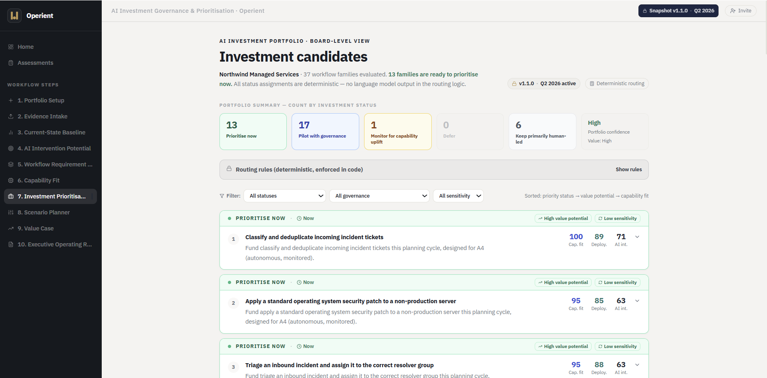The height and width of the screenshot is (378, 767).
Task: Click the lock icon in Snapshot v1.1.0 badge
Action: [645, 11]
